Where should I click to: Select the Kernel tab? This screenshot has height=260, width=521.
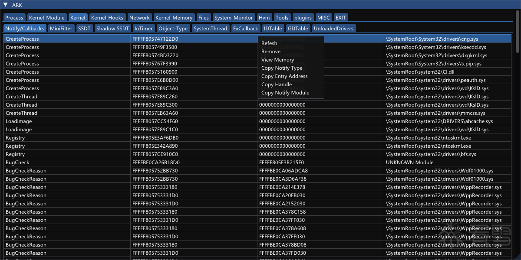pos(78,18)
